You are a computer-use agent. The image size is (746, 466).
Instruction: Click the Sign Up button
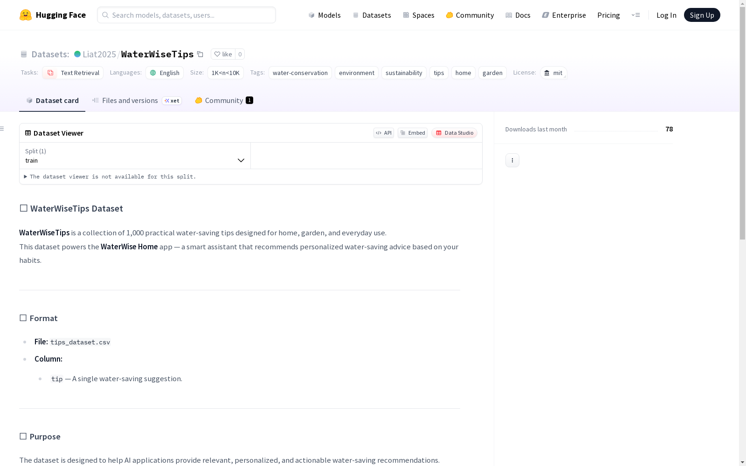[702, 15]
